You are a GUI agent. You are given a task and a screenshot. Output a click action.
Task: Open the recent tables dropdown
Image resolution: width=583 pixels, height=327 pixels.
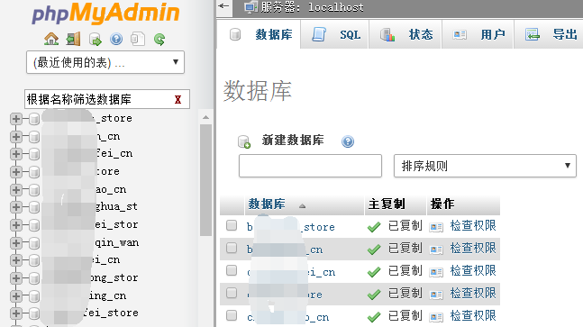(105, 62)
